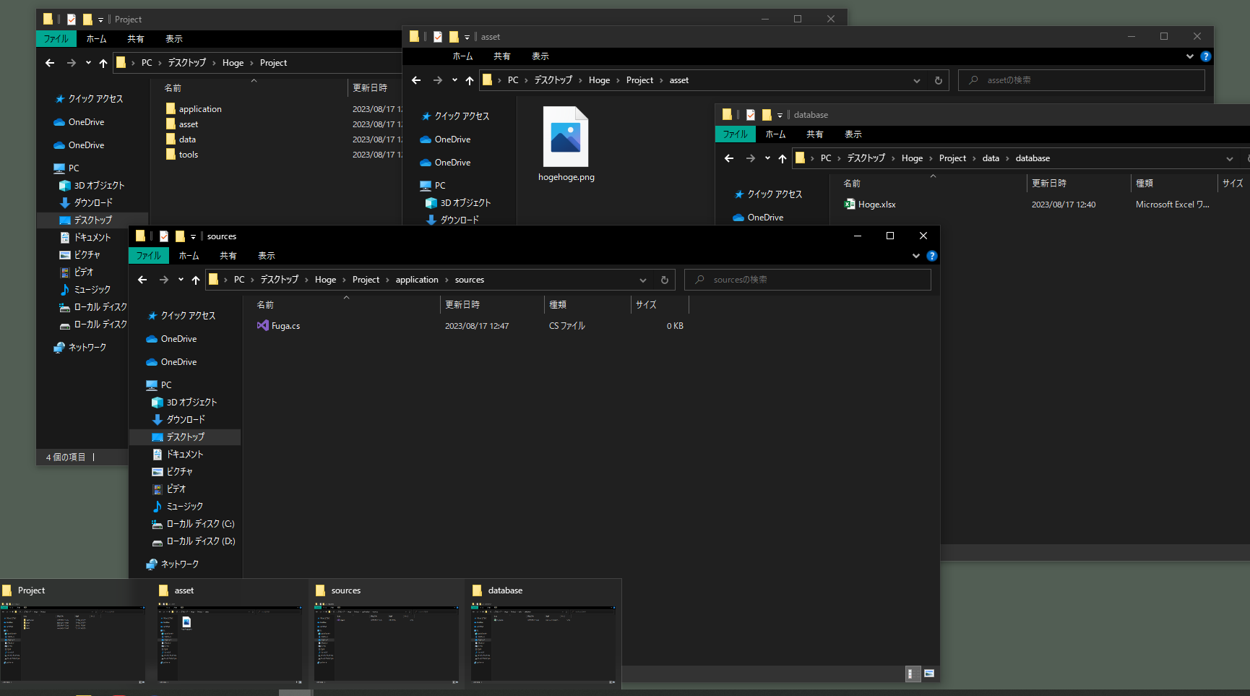Viewport: 1250px width, 696px height.
Task: Switch to details view in sources window
Action: coord(913,674)
